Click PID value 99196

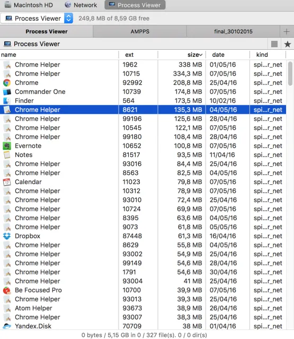pos(132,119)
